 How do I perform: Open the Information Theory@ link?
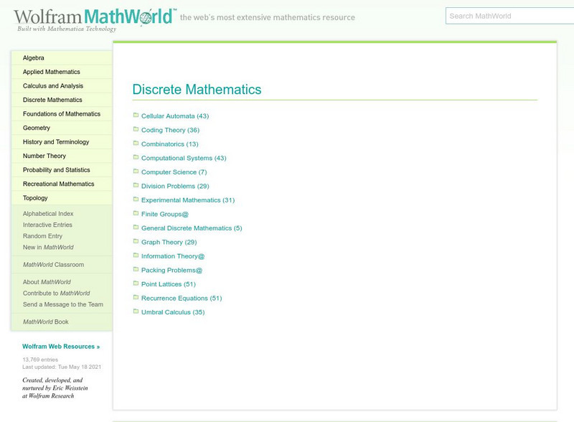pyautogui.click(x=173, y=256)
